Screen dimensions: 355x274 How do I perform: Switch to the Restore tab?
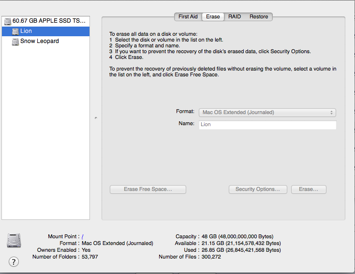259,17
